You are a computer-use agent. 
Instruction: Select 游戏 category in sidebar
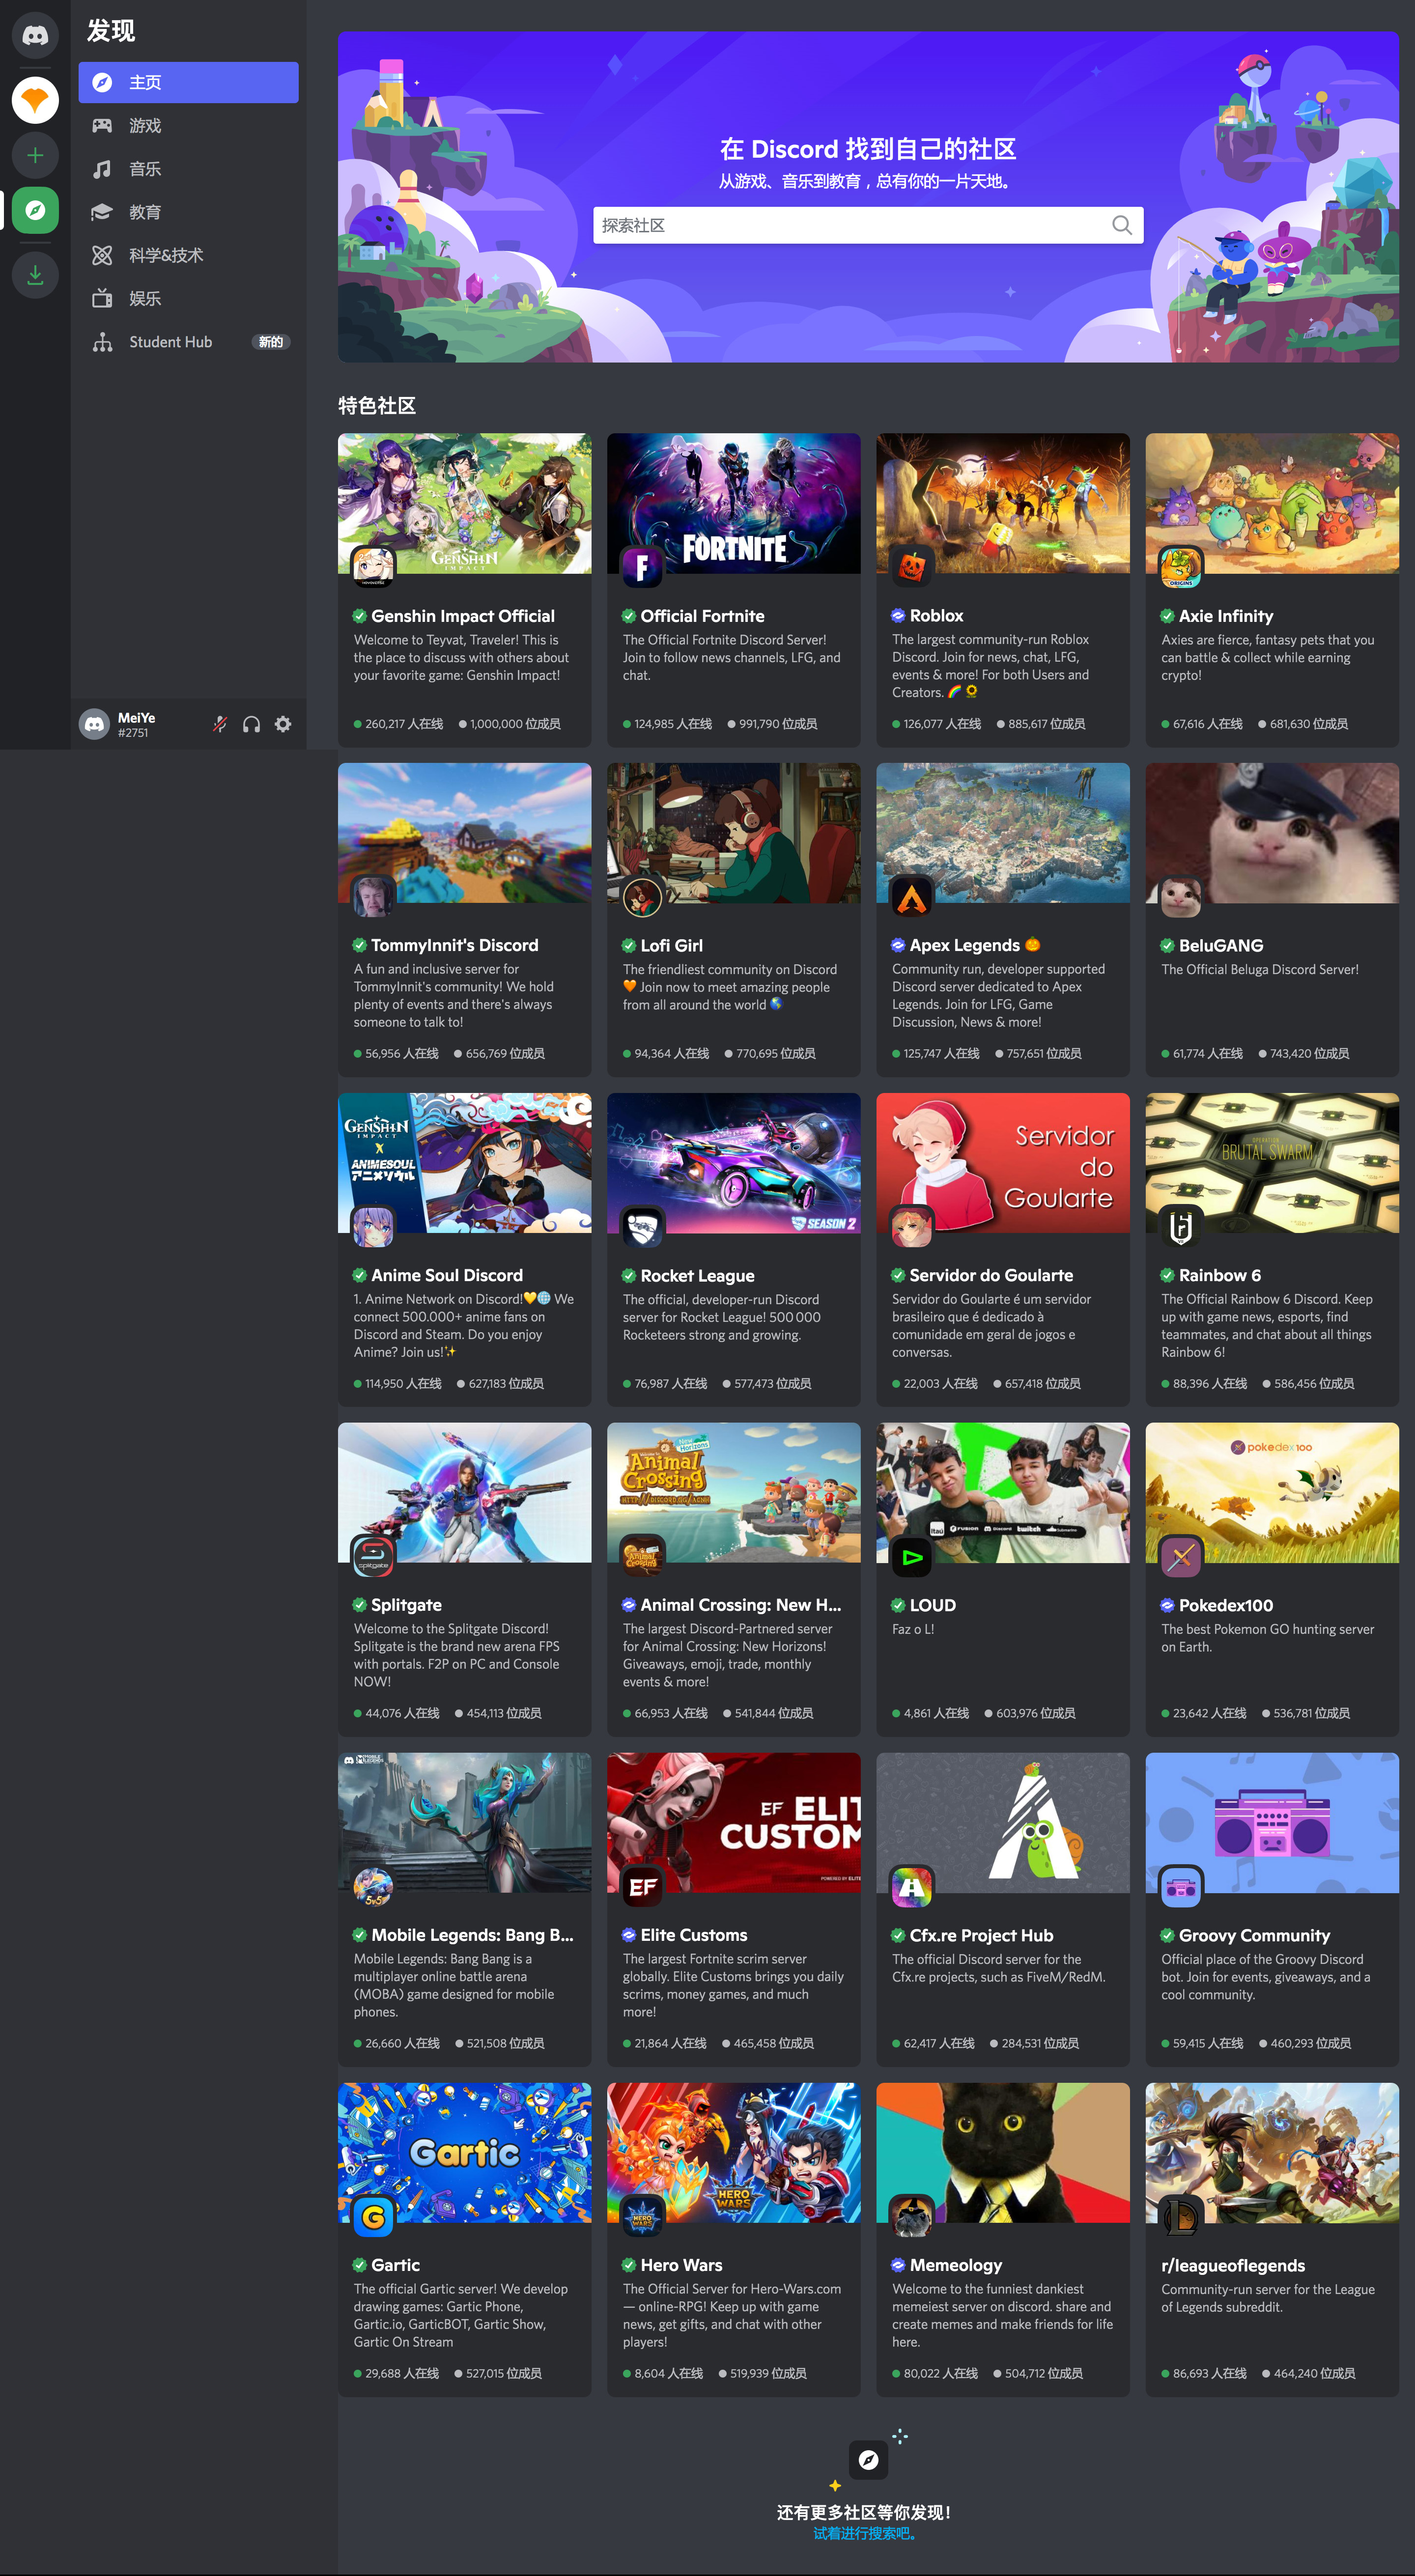click(x=189, y=126)
